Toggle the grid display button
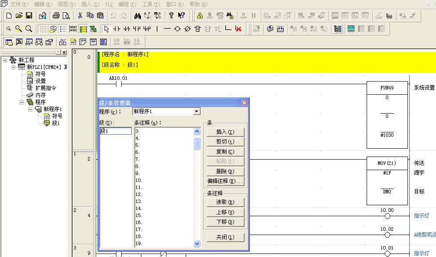 [x=43, y=29]
